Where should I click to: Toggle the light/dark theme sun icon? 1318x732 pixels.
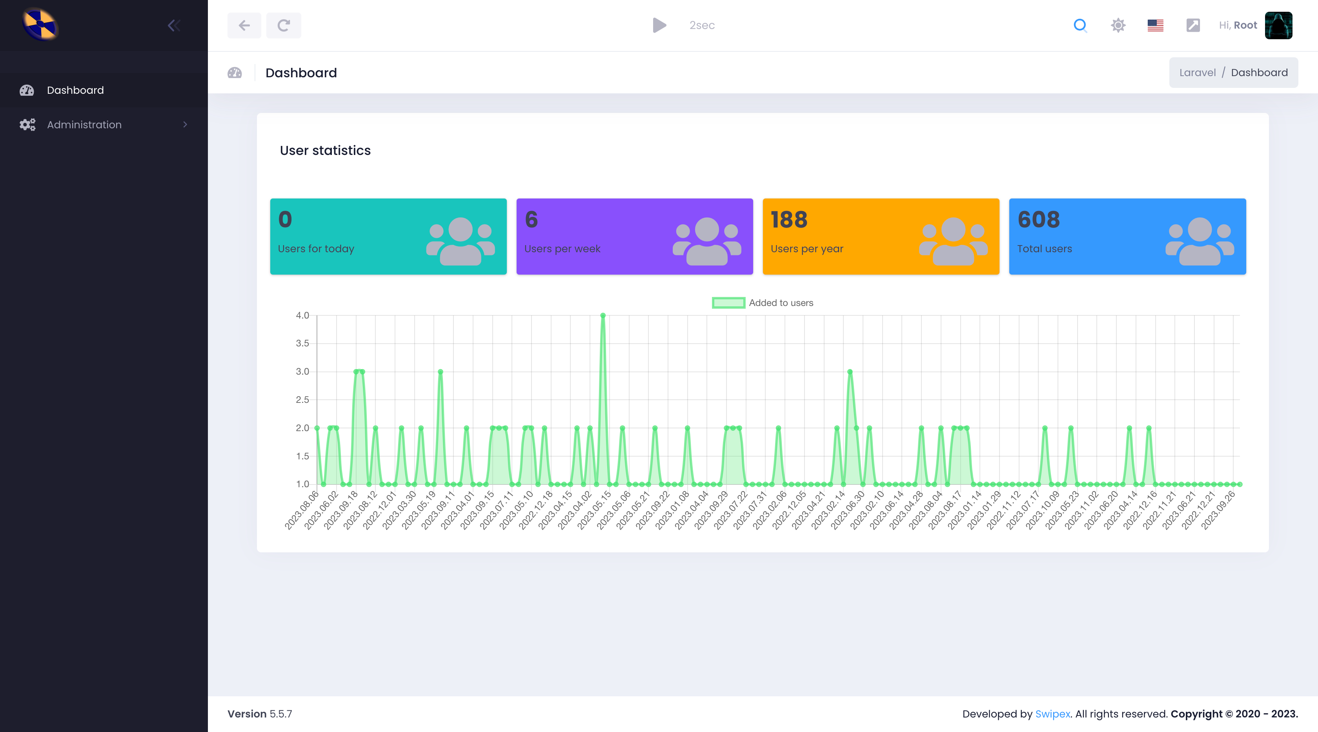1118,25
